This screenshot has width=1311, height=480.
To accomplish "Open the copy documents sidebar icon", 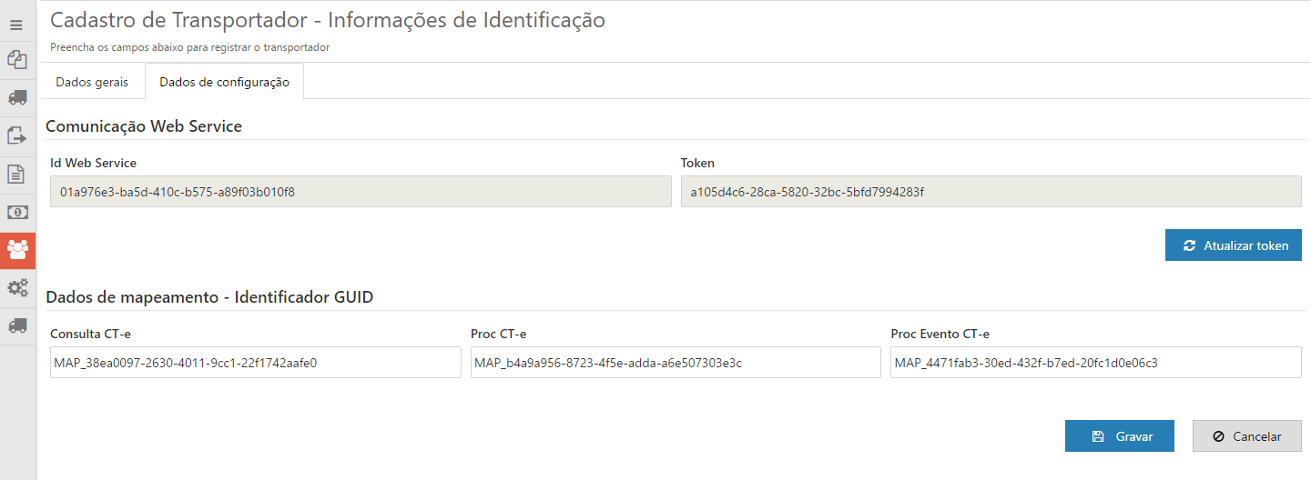I will tap(16, 60).
